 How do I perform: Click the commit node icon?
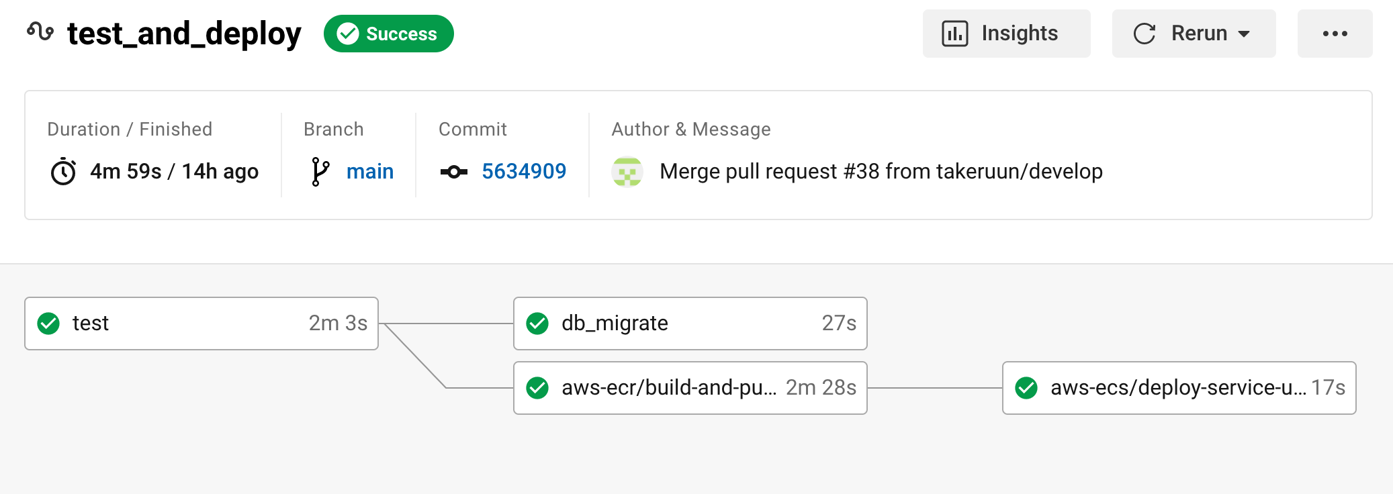coord(454,172)
